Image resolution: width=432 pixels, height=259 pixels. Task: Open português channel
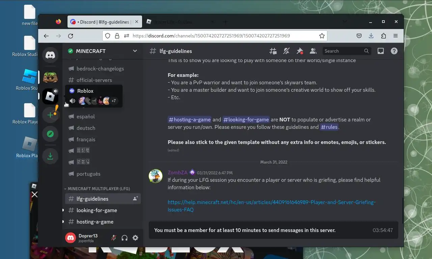click(103, 174)
